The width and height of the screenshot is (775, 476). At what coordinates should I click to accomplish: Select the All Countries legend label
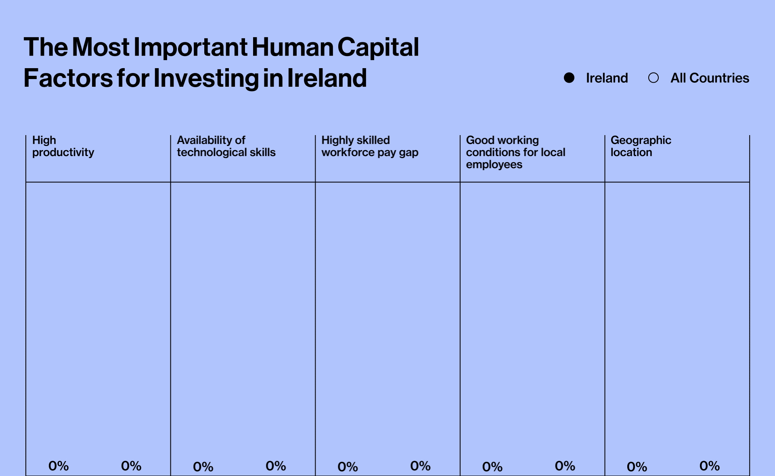(710, 78)
